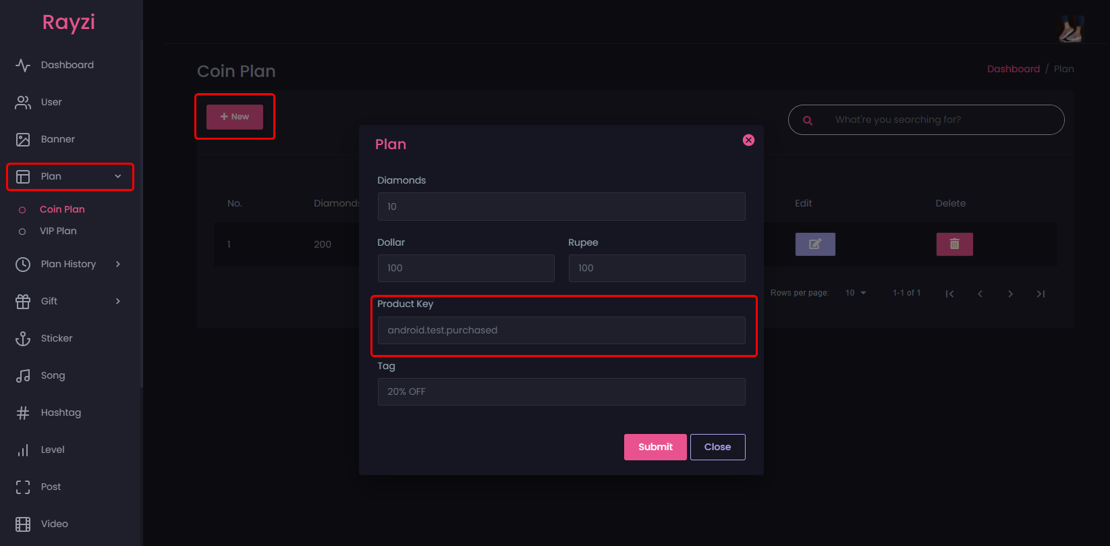Click the red trash delete icon
This screenshot has height=546, width=1110.
[954, 244]
